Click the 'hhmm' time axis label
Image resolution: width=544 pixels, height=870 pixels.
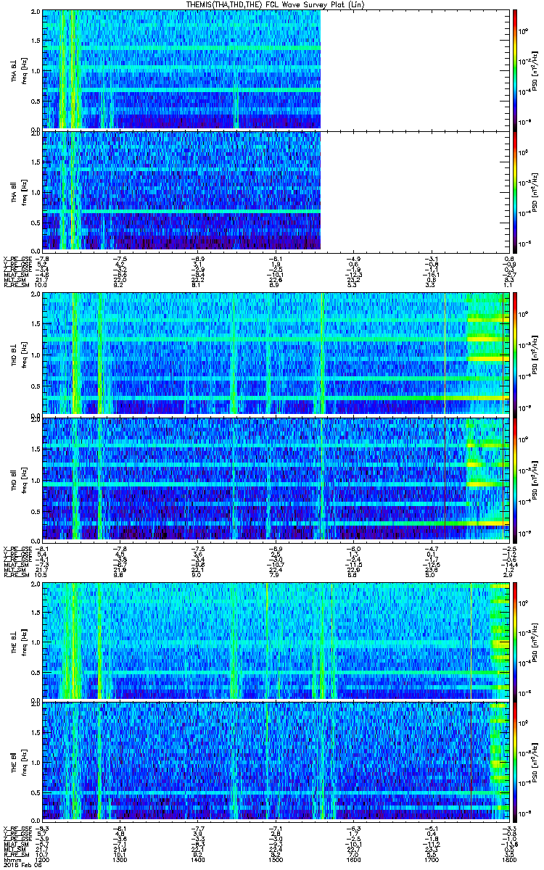[x=11, y=858]
